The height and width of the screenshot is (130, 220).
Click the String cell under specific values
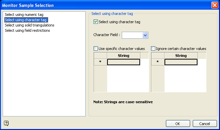tap(124, 62)
